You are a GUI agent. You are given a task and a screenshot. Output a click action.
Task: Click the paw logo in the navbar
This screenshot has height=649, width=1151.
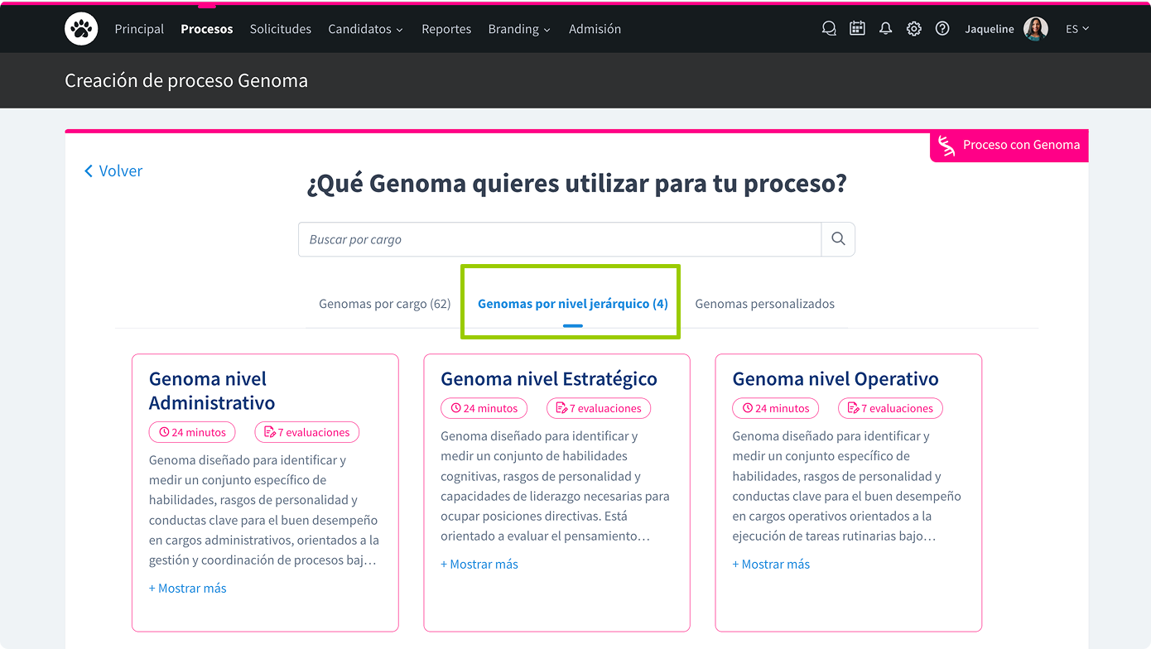click(80, 28)
